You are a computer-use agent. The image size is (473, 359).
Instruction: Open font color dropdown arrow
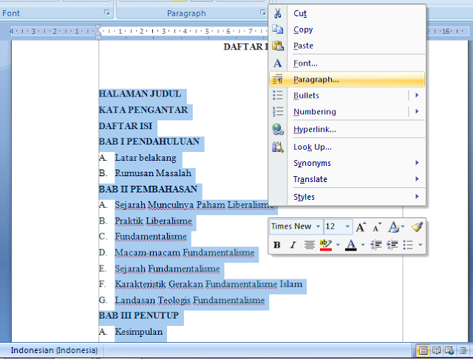(363, 245)
